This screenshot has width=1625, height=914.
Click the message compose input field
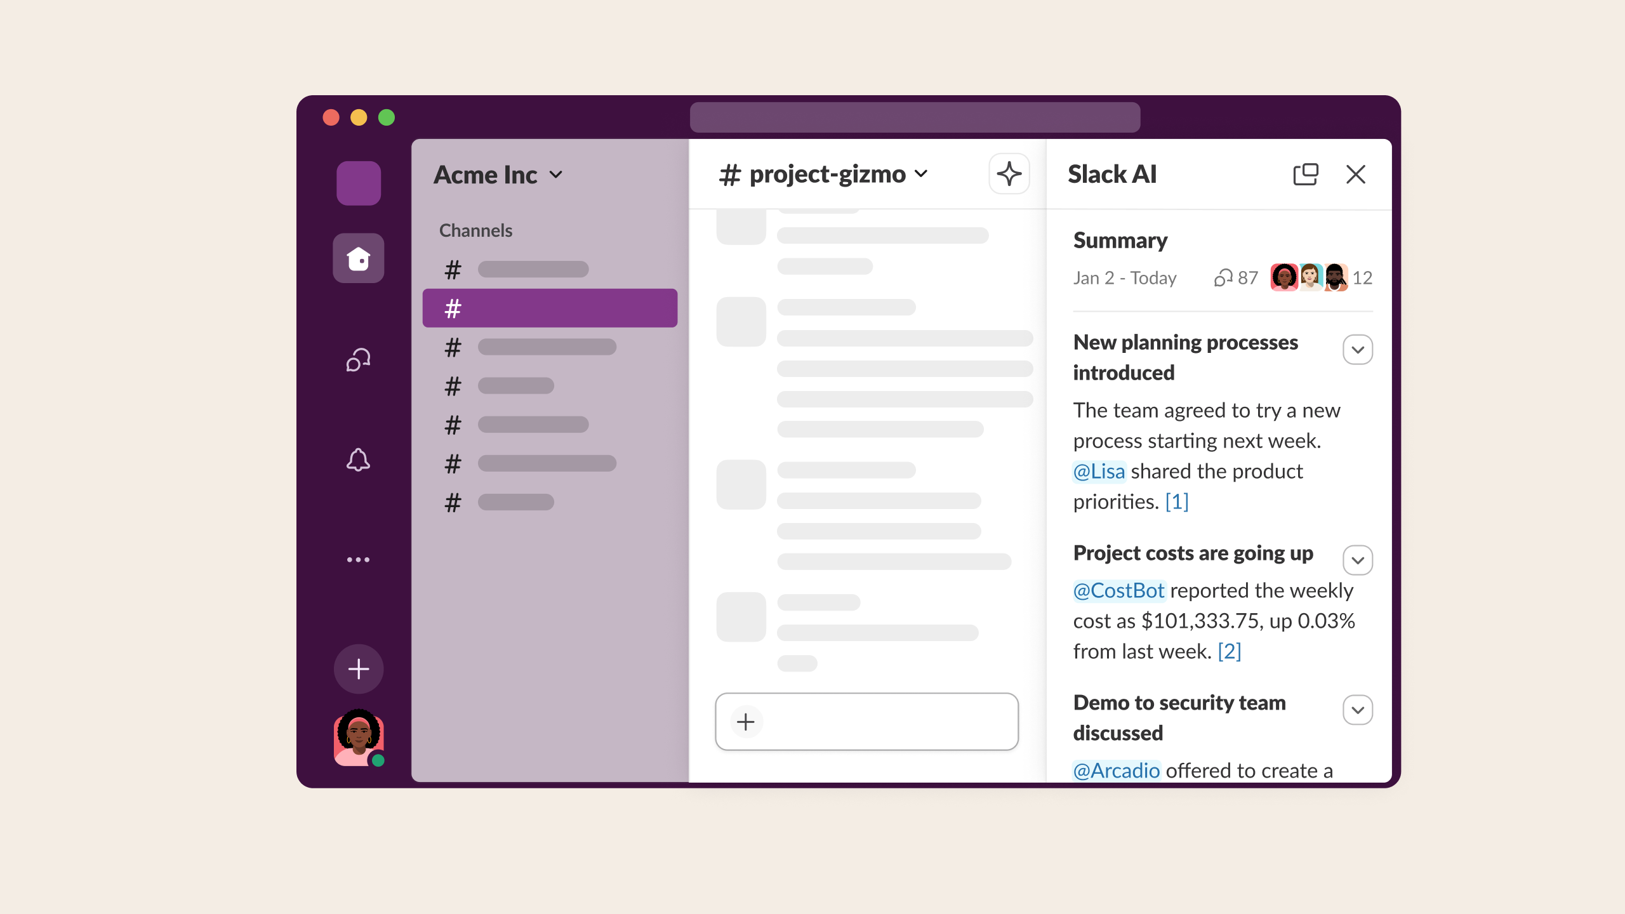[867, 721]
